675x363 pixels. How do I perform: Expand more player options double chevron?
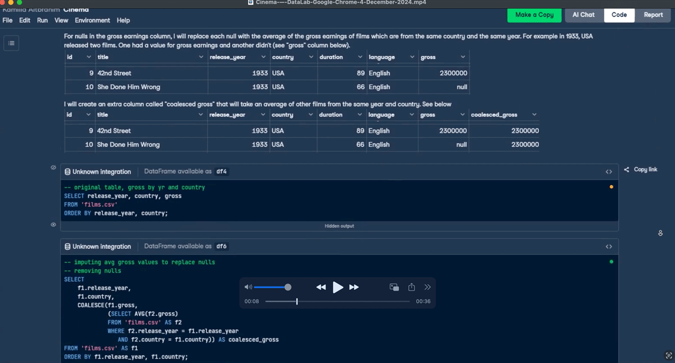click(427, 287)
